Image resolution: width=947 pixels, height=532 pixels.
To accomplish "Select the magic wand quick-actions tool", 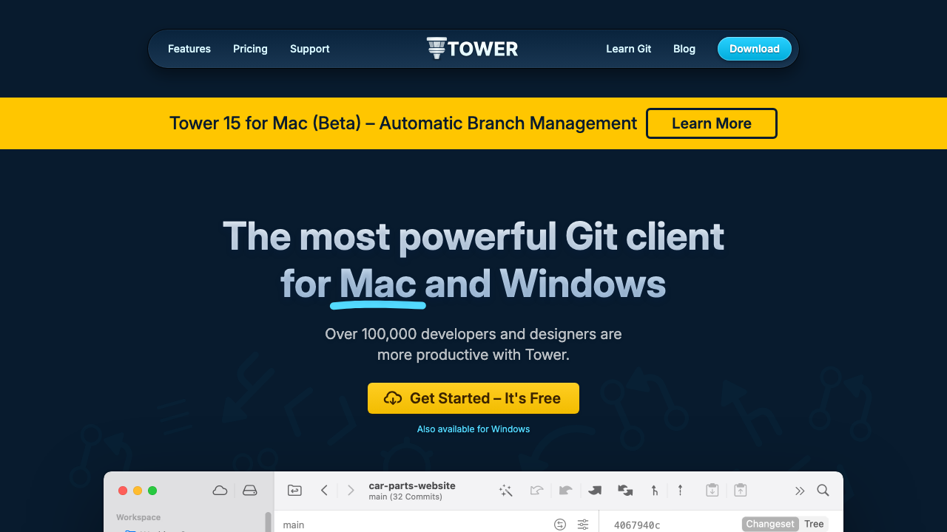I will tap(506, 490).
